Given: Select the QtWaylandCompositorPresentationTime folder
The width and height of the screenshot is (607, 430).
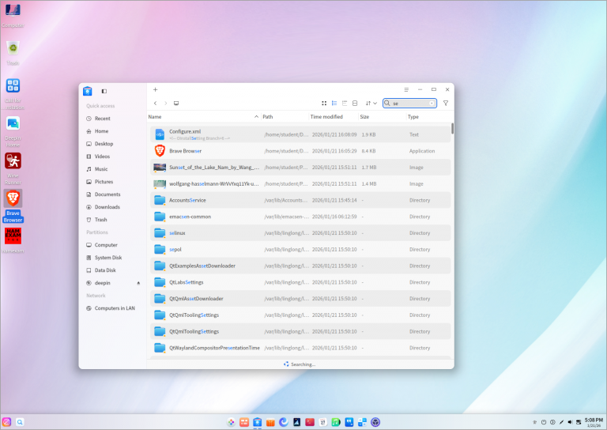Looking at the screenshot, I should tap(300, 348).
